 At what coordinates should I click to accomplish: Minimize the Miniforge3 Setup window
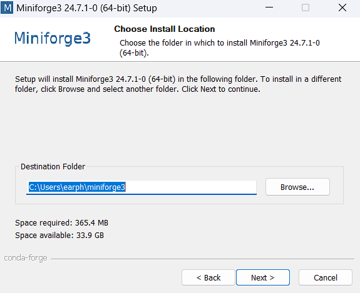[269, 7]
